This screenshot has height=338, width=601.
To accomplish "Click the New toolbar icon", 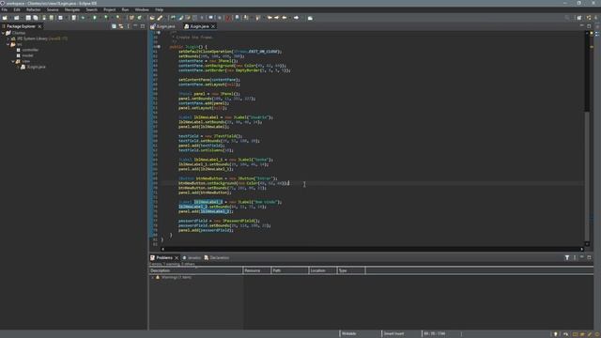I will (5, 18).
